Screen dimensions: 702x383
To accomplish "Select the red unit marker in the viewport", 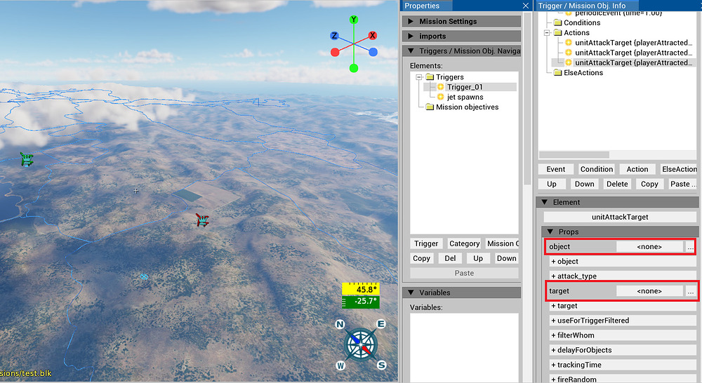I will pyautogui.click(x=202, y=220).
